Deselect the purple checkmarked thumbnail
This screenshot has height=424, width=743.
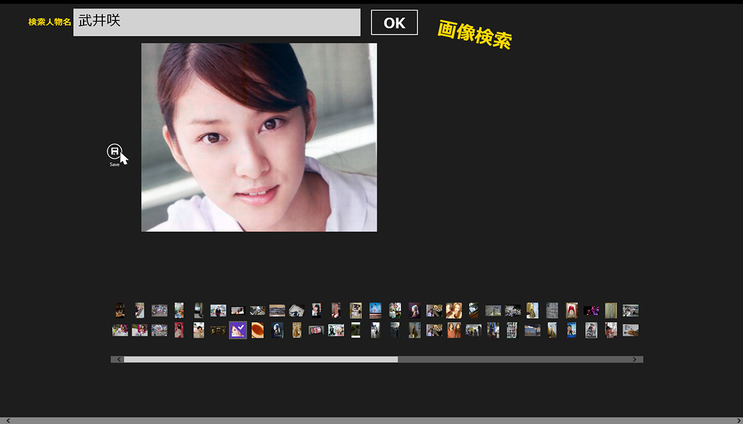(x=238, y=330)
